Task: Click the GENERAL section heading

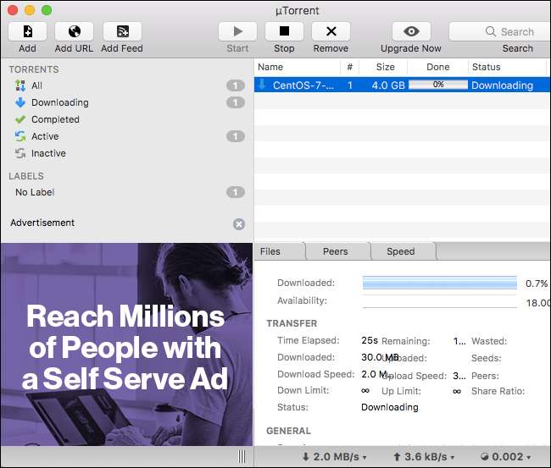Action: coord(288,431)
